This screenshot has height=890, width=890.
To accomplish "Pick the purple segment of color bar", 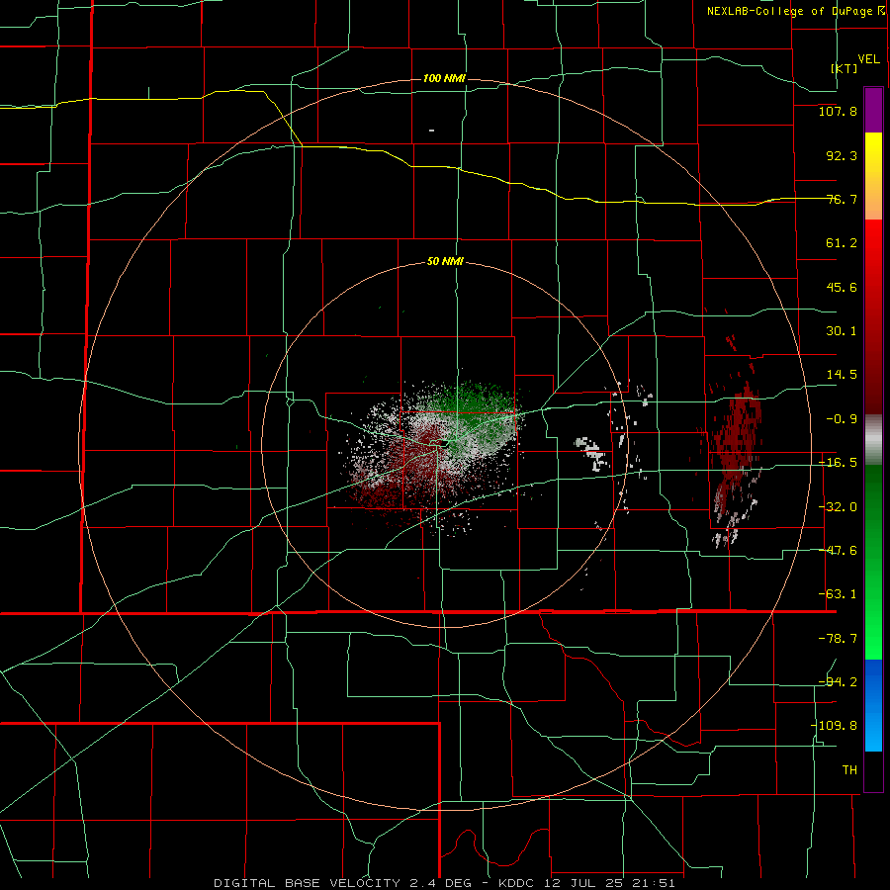I will 873,111.
